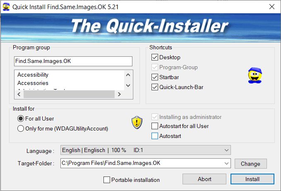Open the Language dropdown
Screen dimensions: 281x191
(x=146, y=150)
